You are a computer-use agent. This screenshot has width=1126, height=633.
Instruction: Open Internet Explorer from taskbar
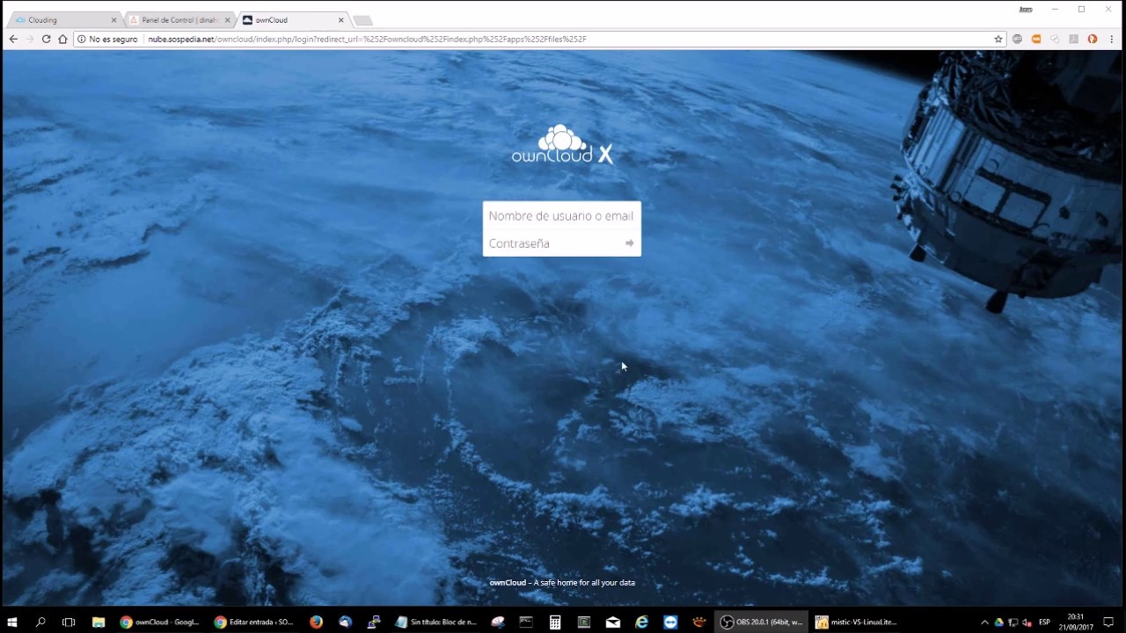point(642,622)
